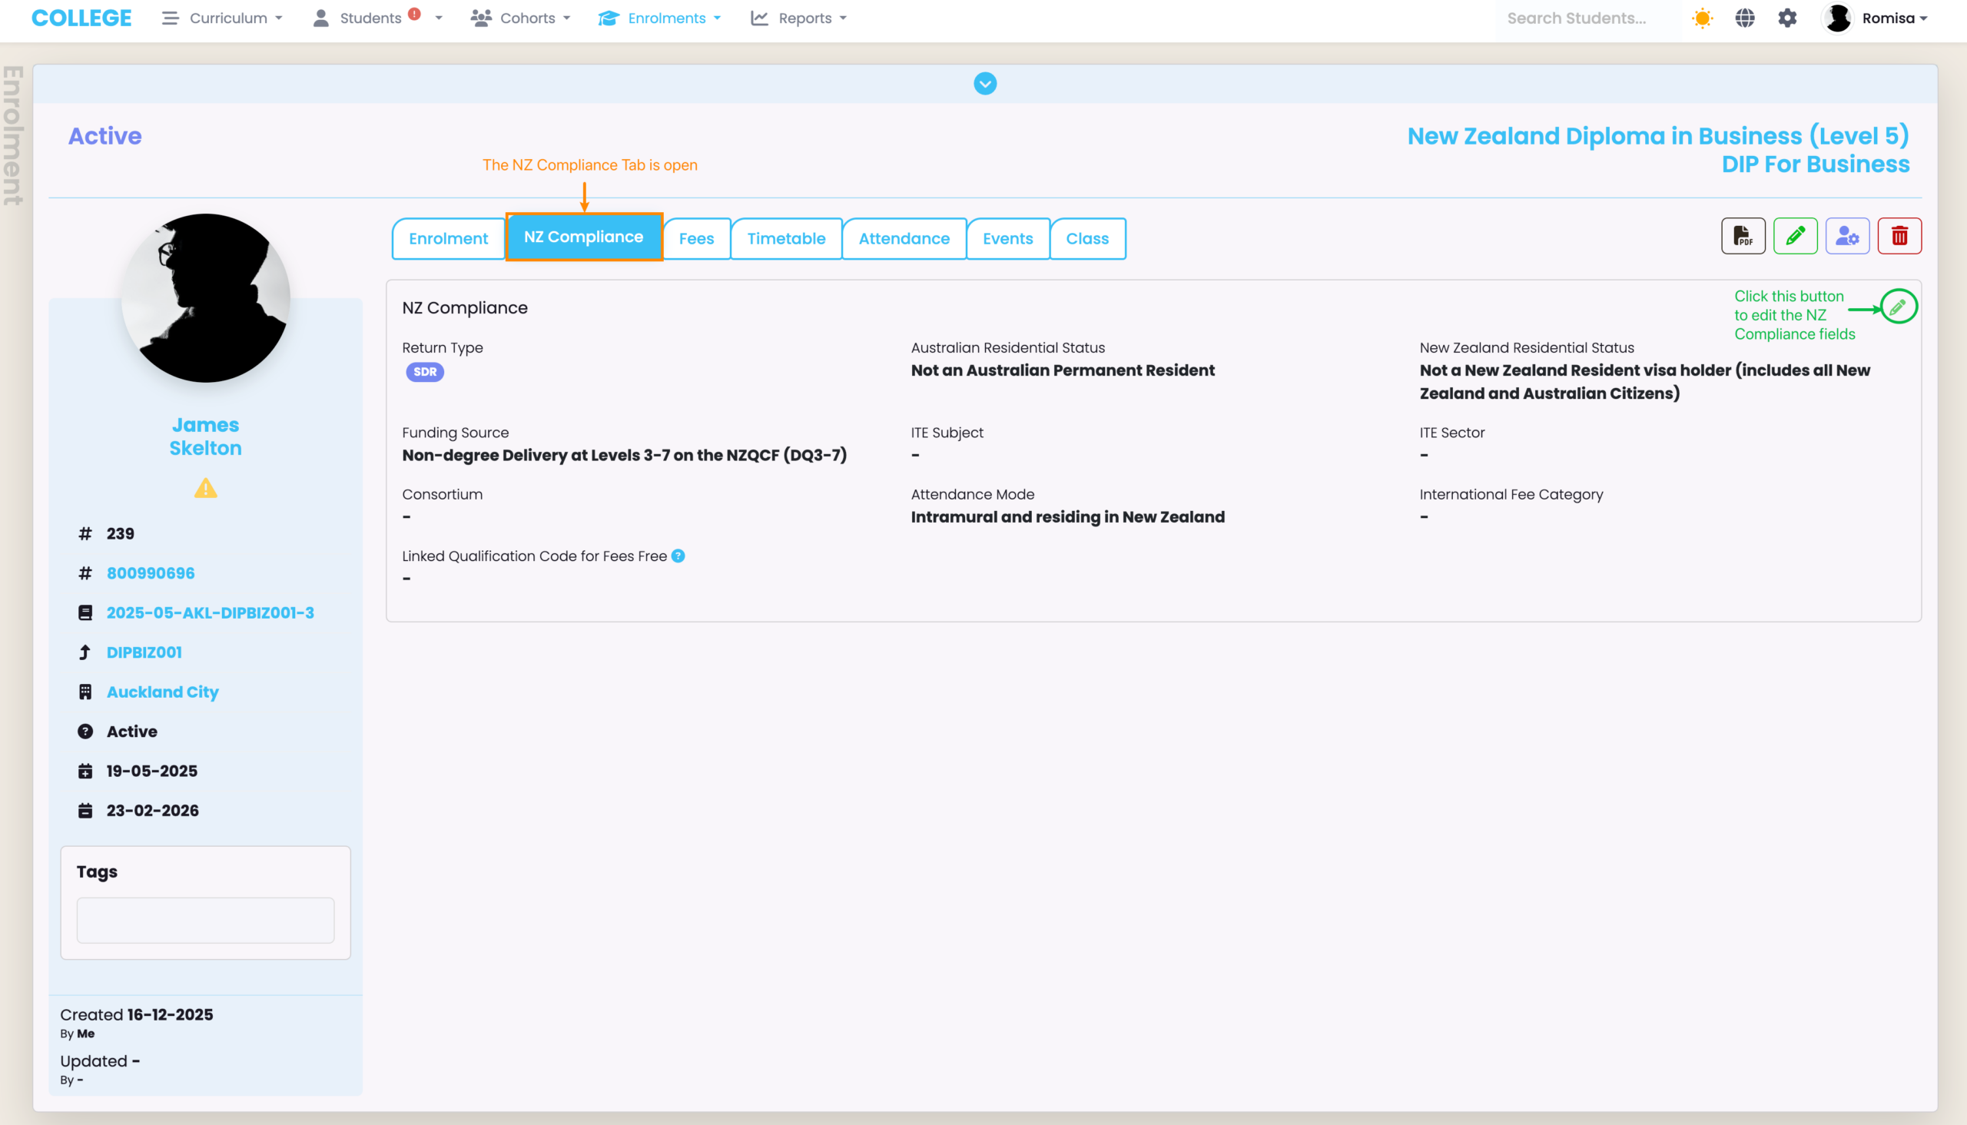Switch to the Fees tab
The image size is (1967, 1125).
point(696,239)
